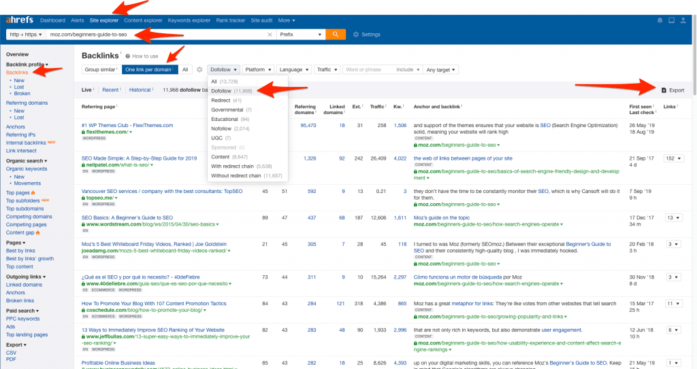Viewport: 697px width, 369px height.
Task: Open Rank tracker in top navigation
Action: (230, 20)
